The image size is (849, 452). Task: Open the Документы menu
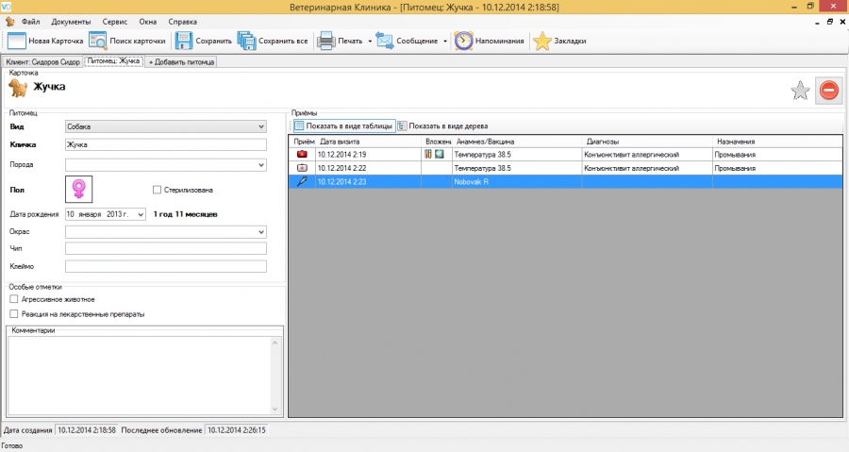click(x=71, y=22)
